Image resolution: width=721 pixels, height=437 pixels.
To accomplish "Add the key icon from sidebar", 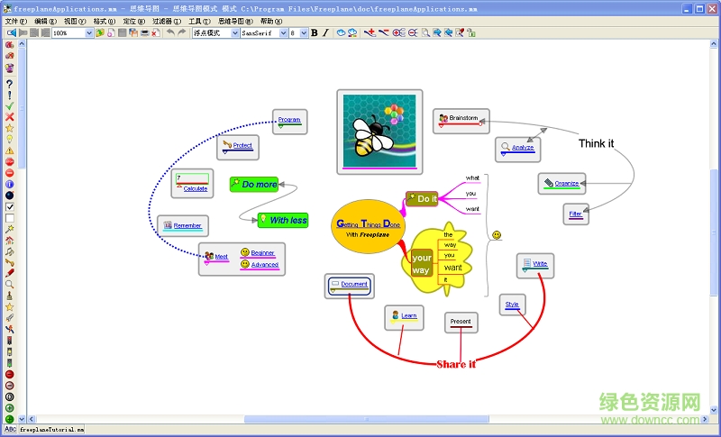I will [x=9, y=262].
